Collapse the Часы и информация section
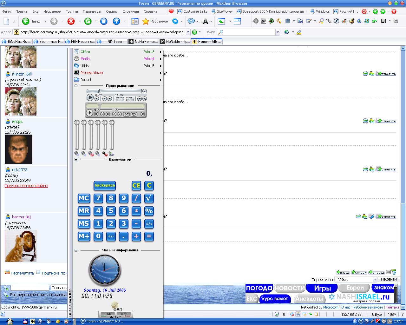Viewport: 406px width, 325px height. click(x=76, y=250)
